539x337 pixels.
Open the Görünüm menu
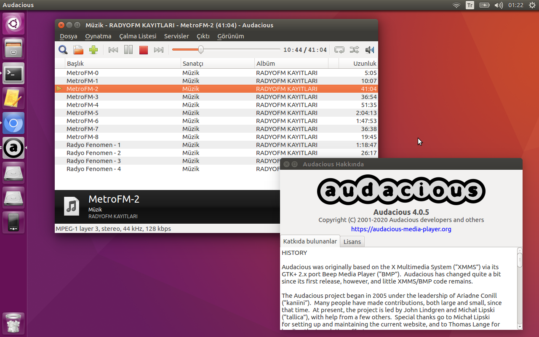(231, 36)
